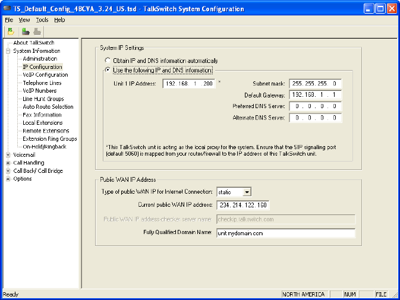Click the open configuration file toolbar icon
Screen dimensions: 400x300
[11, 31]
